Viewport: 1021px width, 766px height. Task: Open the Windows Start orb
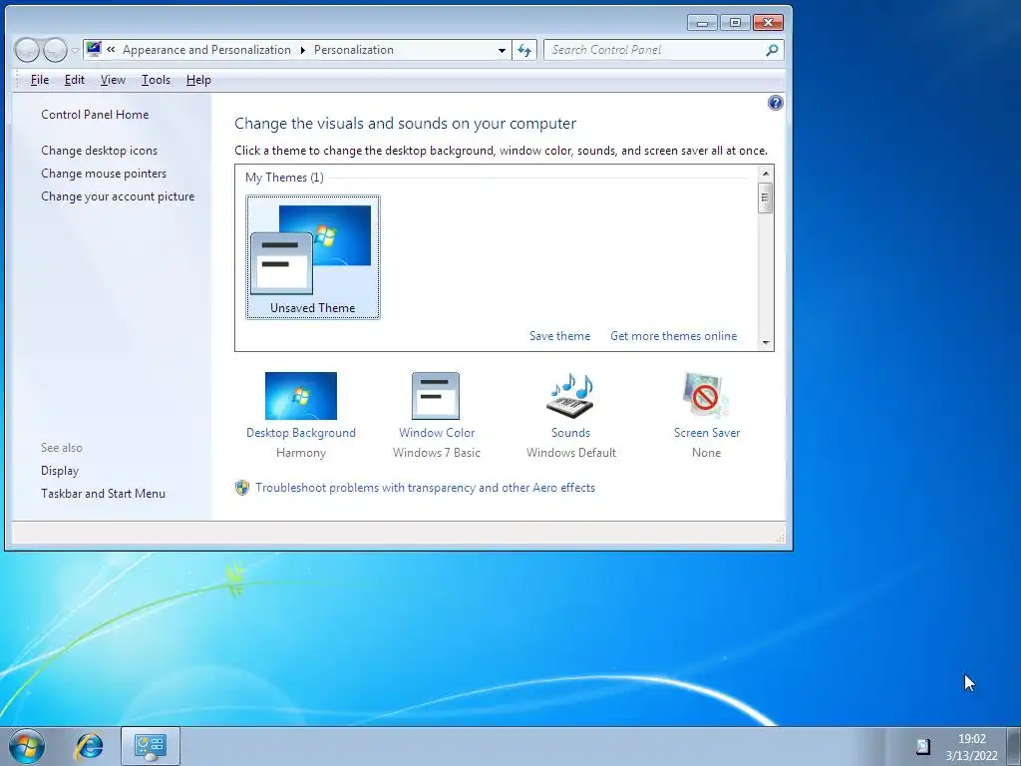27,746
